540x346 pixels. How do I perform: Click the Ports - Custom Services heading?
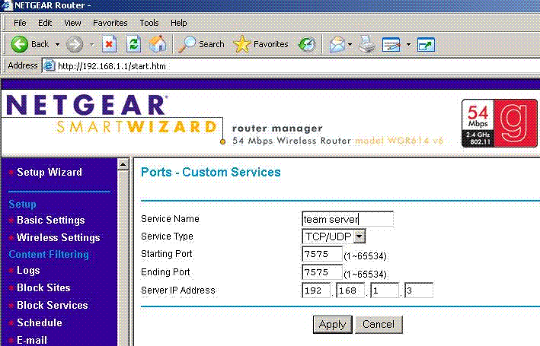coord(211,172)
